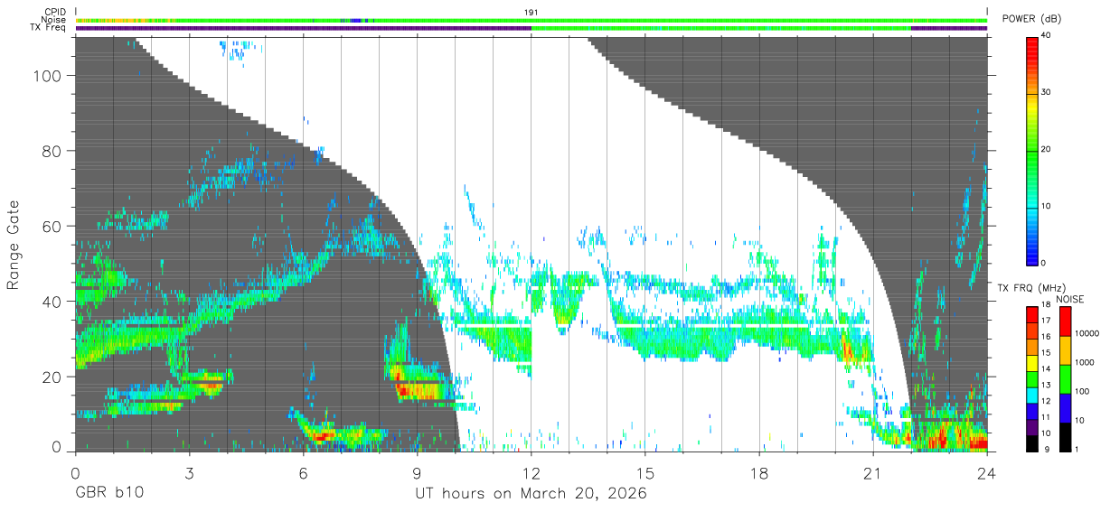Click the CPID value 191
The image size is (1110, 512).
(x=531, y=12)
